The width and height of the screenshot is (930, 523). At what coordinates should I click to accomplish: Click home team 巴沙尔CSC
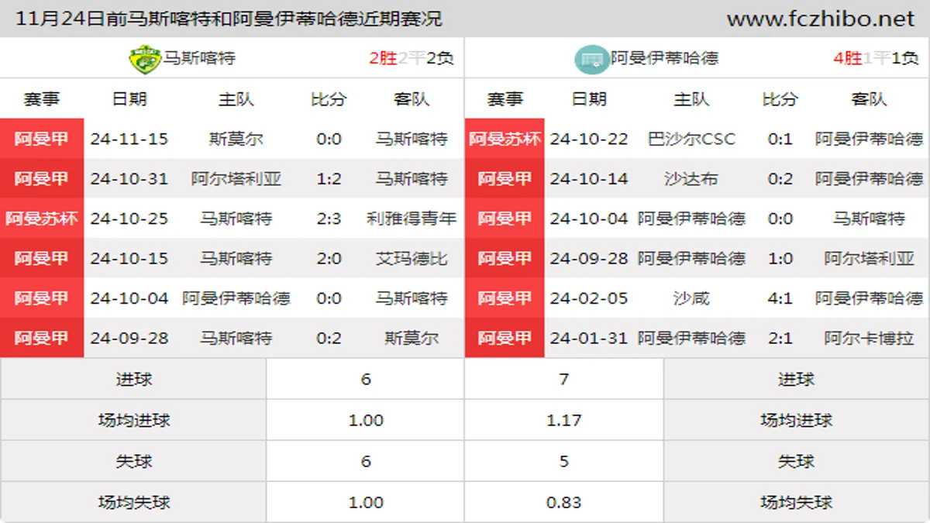coord(691,139)
